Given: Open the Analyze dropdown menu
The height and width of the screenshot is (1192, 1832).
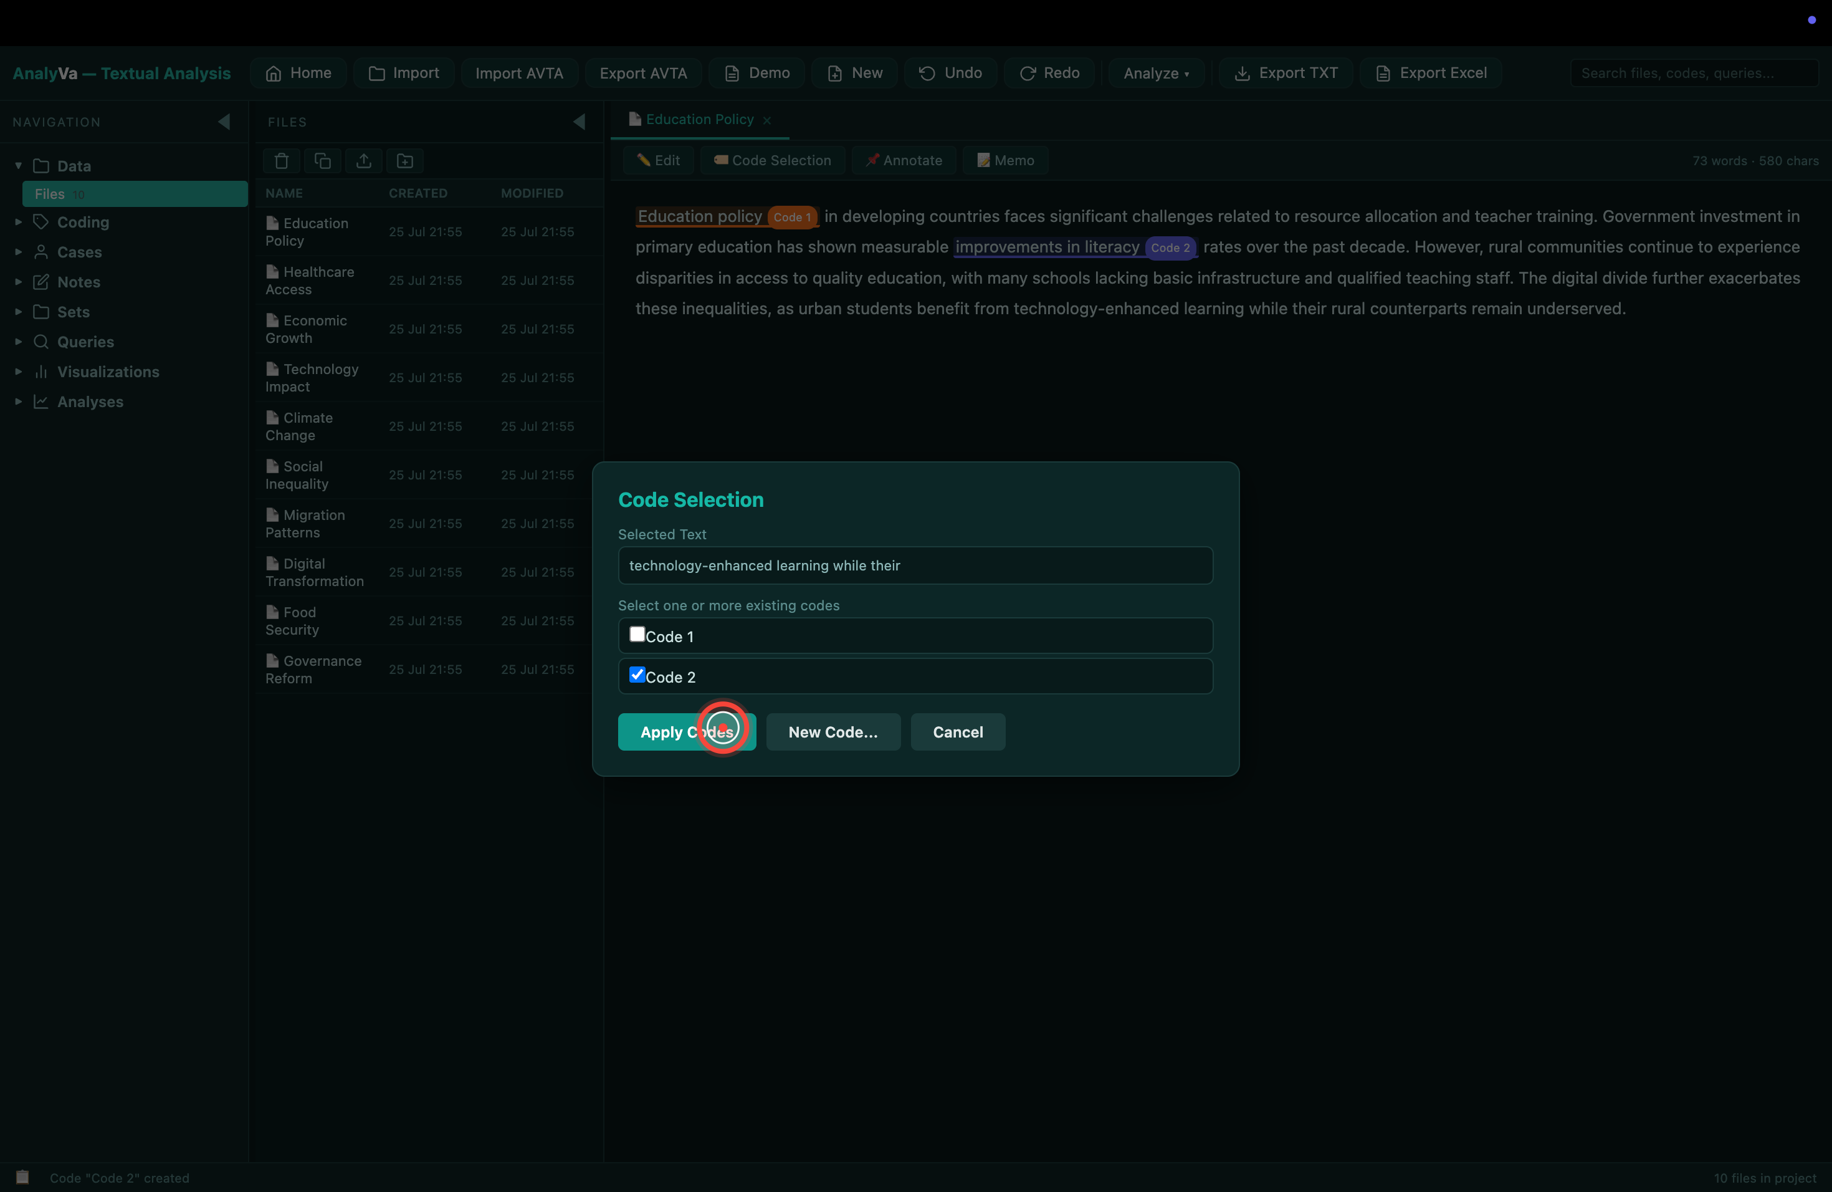Looking at the screenshot, I should 1156,73.
